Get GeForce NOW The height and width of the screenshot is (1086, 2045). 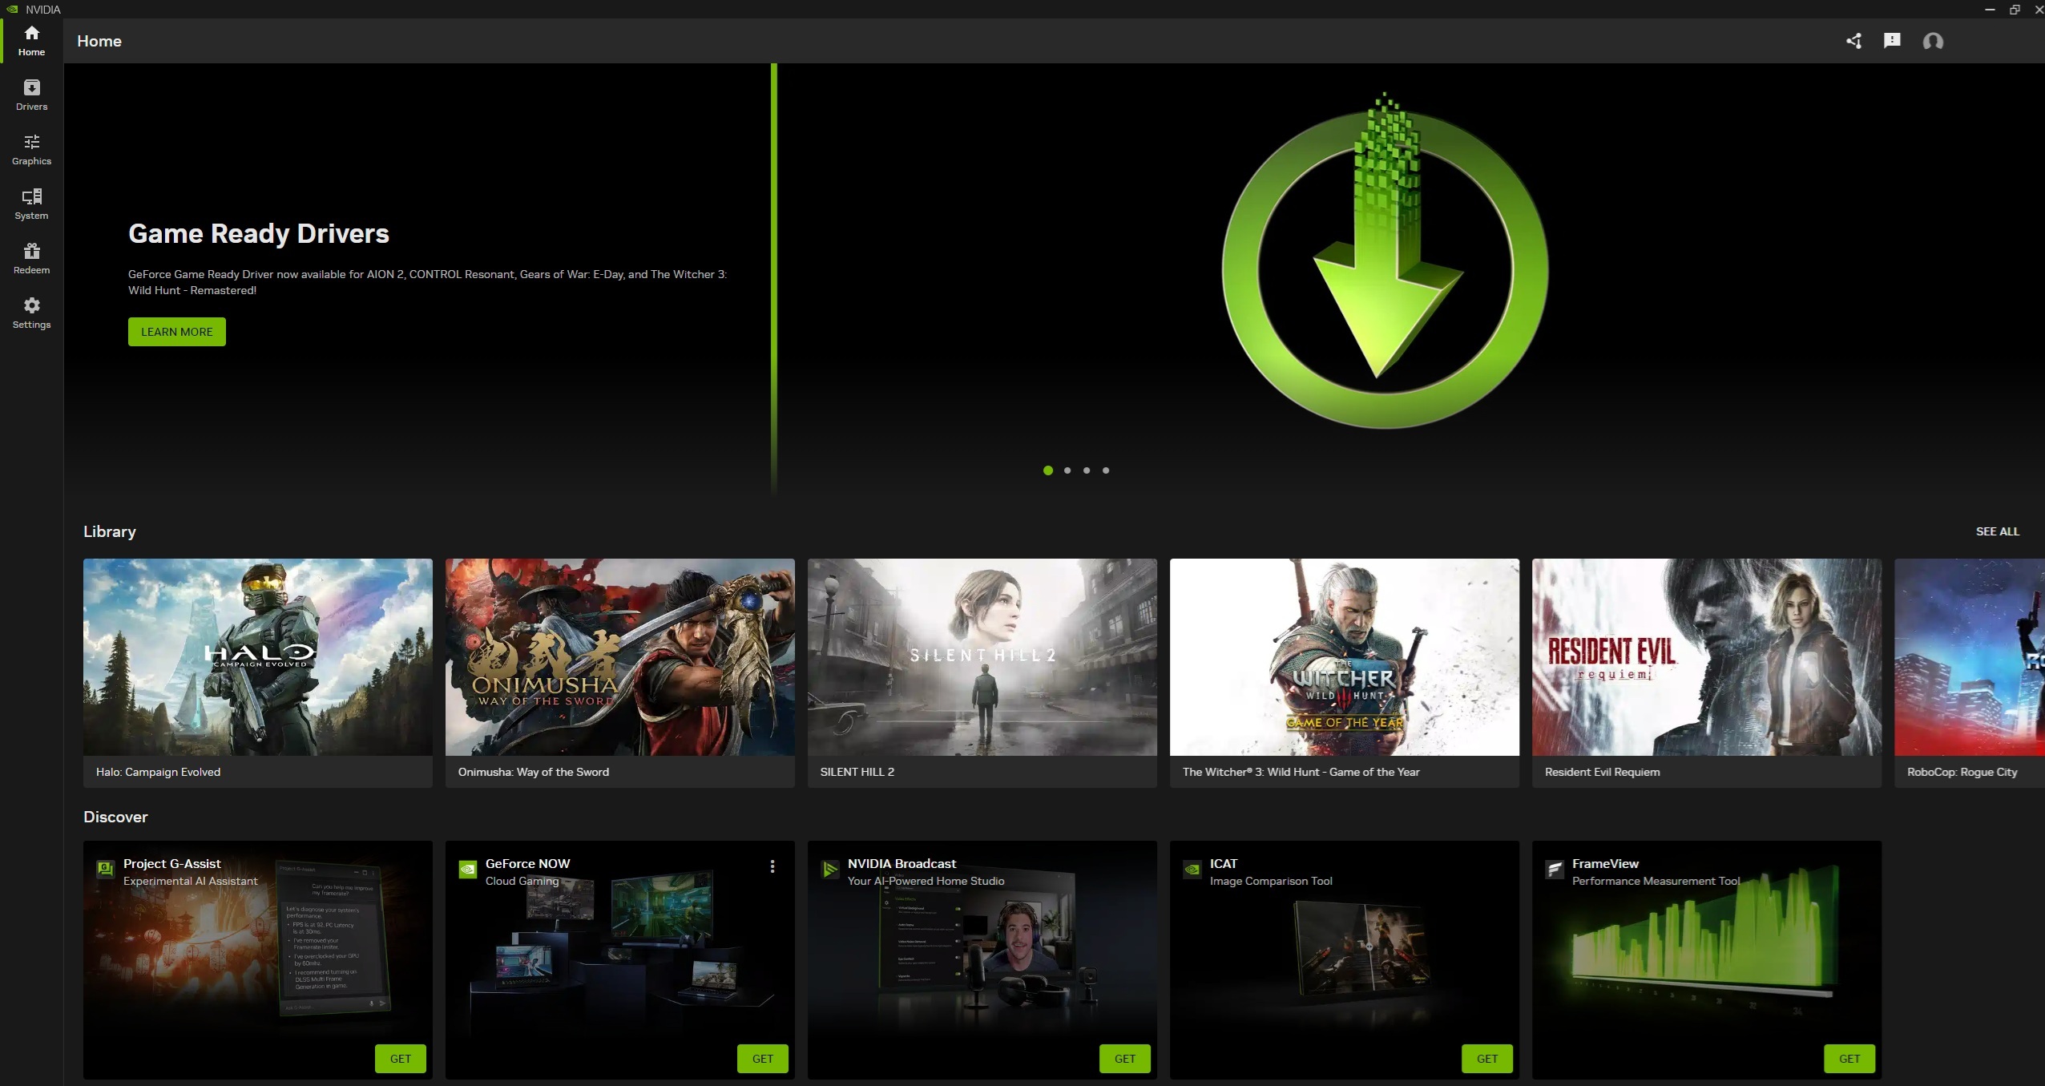[x=763, y=1059]
